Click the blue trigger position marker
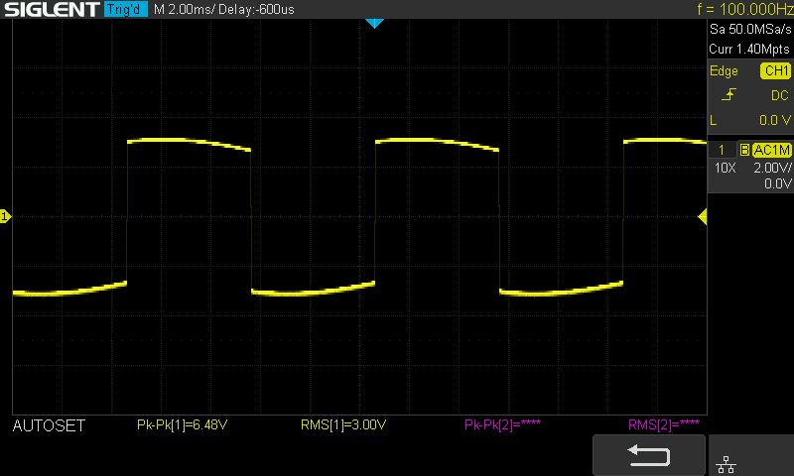The image size is (794, 476). coord(374,23)
